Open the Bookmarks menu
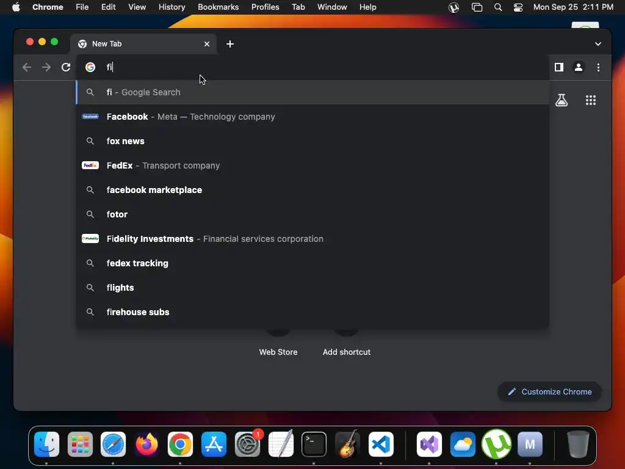Viewport: 625px width, 469px height. click(218, 7)
